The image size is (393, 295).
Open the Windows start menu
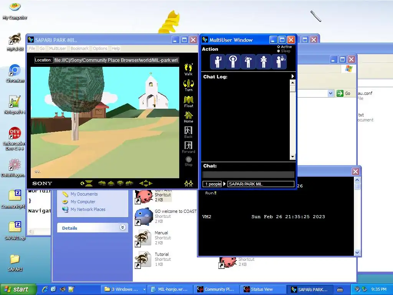pyautogui.click(x=18, y=289)
